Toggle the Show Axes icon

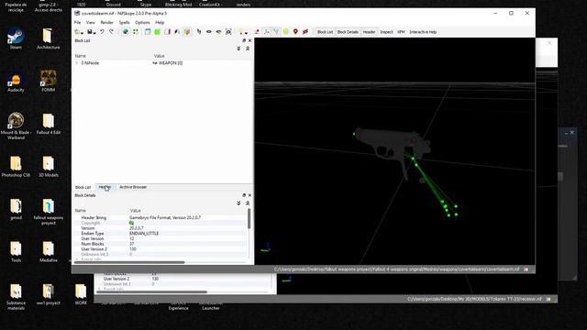point(267,32)
